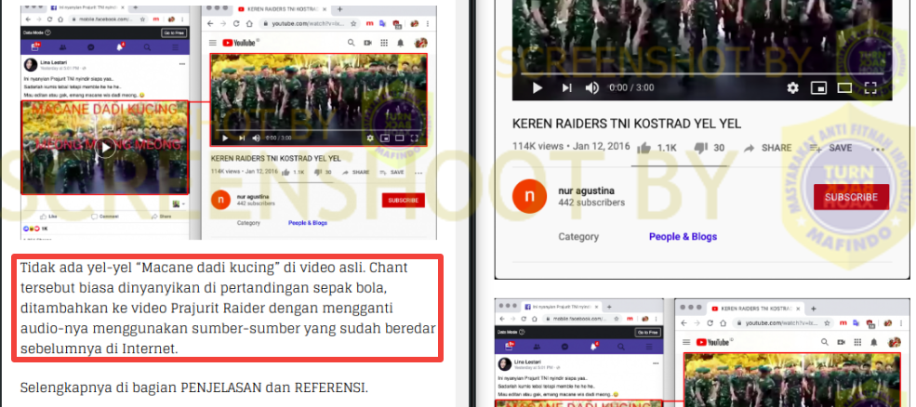Open YouTube notifications bell in lower-right image
The width and height of the screenshot is (916, 407).
(873, 342)
